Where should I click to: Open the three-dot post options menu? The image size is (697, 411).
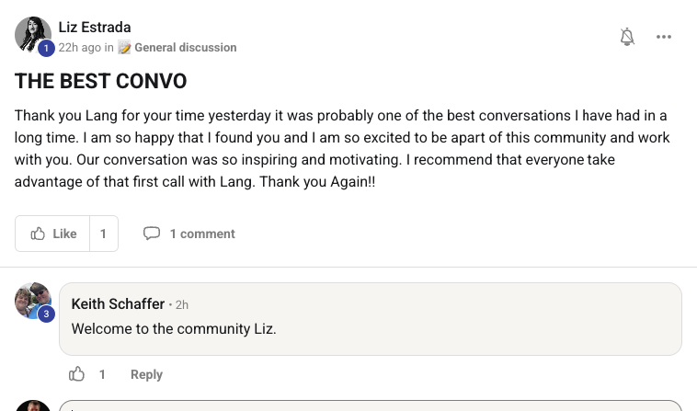click(664, 37)
